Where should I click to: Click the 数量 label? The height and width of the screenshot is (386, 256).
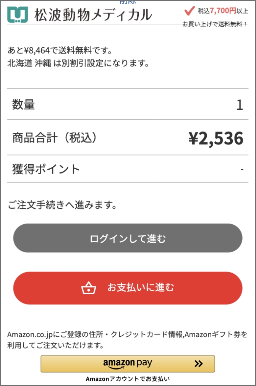coord(23,104)
